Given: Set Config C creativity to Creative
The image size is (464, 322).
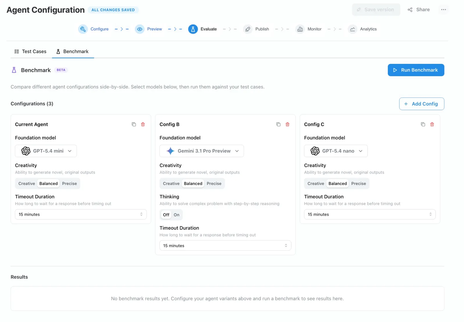Looking at the screenshot, I should [x=316, y=184].
